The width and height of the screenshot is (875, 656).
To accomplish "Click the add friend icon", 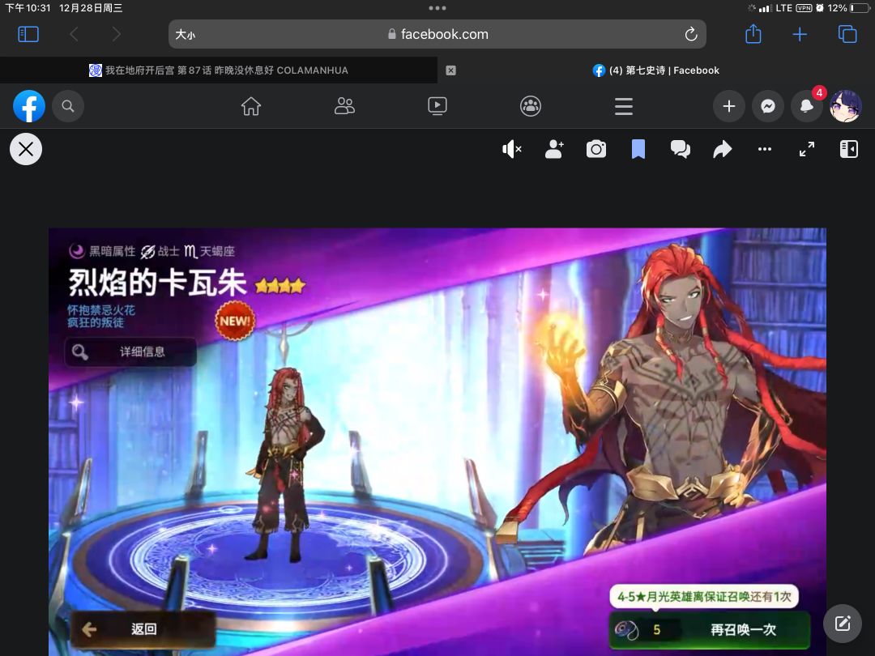I will pyautogui.click(x=554, y=150).
